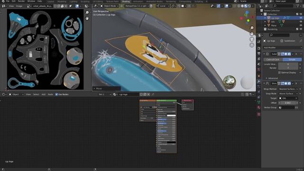Uncheck the Collection exclude checkbox in outliner
The image size is (304, 171).
pos(297,14)
